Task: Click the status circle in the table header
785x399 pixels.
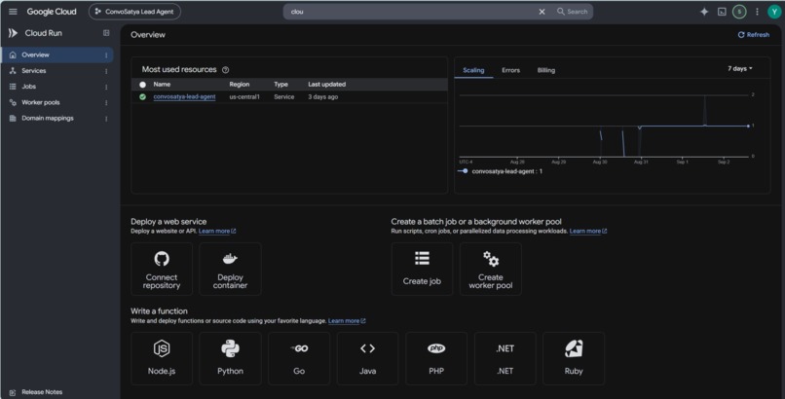Action: pos(142,85)
